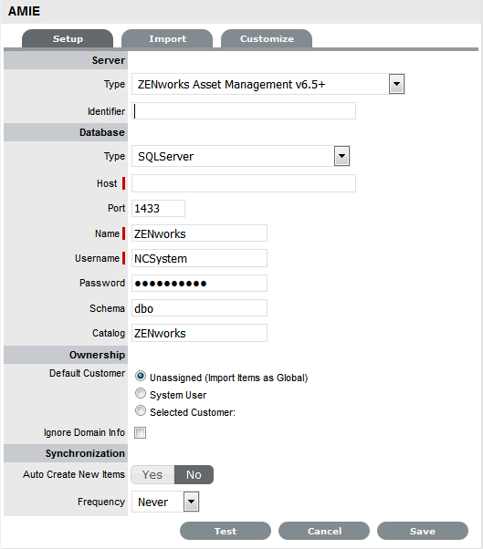The height and width of the screenshot is (549, 483).
Task: Expand the Database Type dropdown arrow
Action: (x=341, y=156)
